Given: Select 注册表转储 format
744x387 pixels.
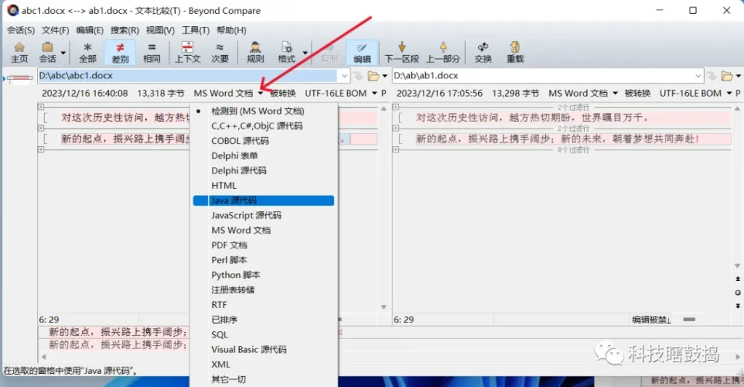Looking at the screenshot, I should pos(264,290).
